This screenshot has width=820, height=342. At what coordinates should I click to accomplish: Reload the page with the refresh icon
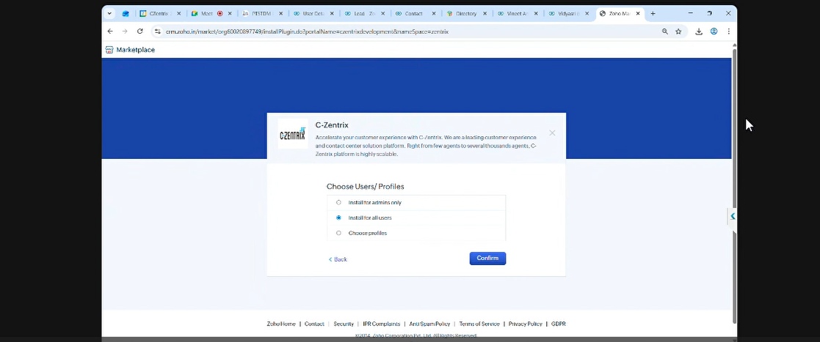click(x=139, y=31)
